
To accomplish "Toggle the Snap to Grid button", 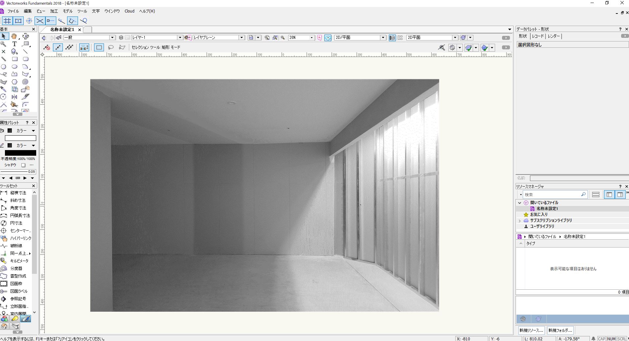I will pyautogui.click(x=7, y=21).
